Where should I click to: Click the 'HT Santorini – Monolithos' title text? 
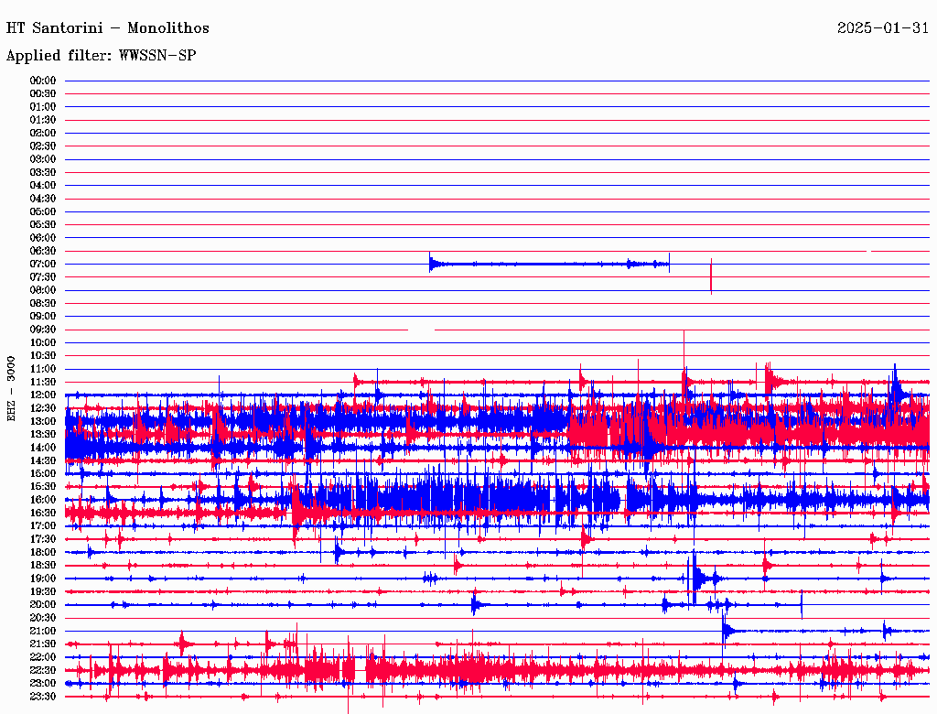(108, 28)
